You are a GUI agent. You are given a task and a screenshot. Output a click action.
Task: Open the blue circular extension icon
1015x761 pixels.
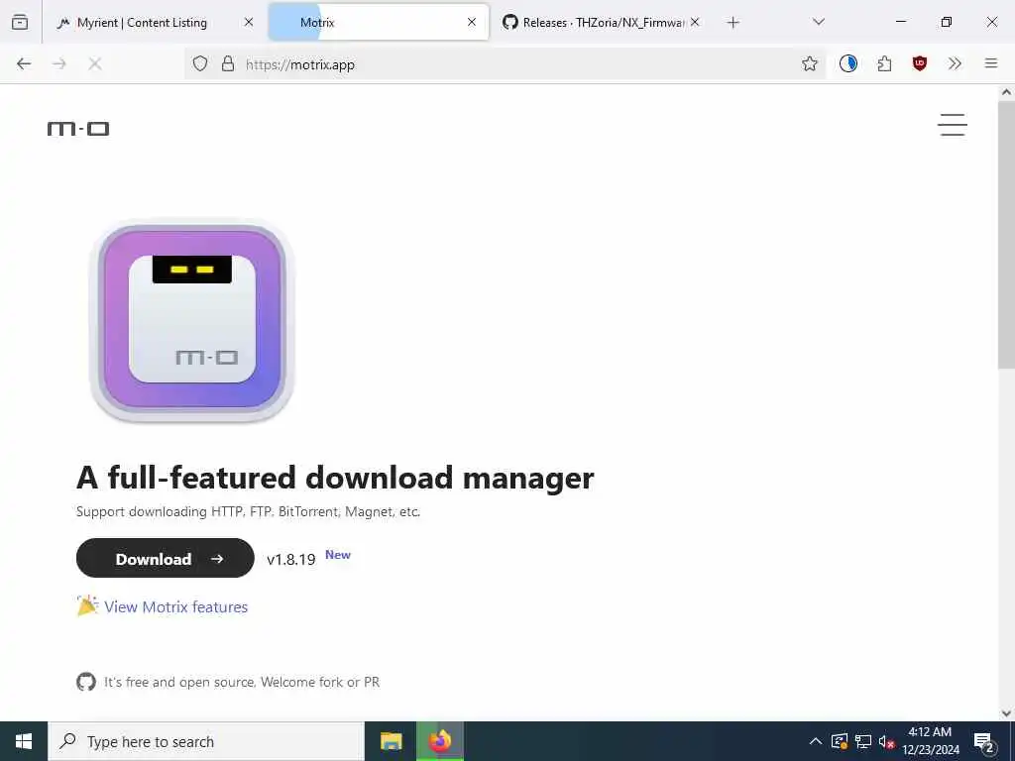(x=848, y=63)
